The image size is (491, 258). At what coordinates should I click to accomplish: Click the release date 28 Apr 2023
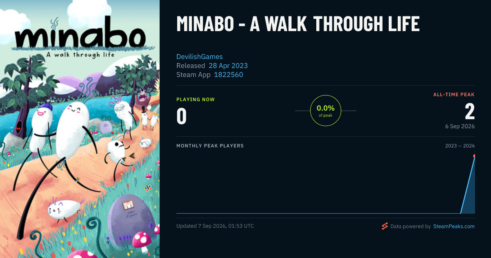pyautogui.click(x=228, y=66)
